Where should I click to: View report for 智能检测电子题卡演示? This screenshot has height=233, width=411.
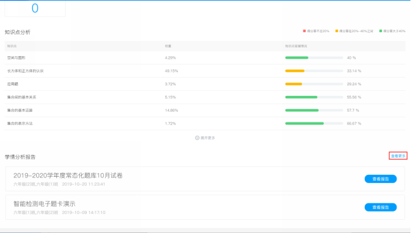[x=381, y=207]
